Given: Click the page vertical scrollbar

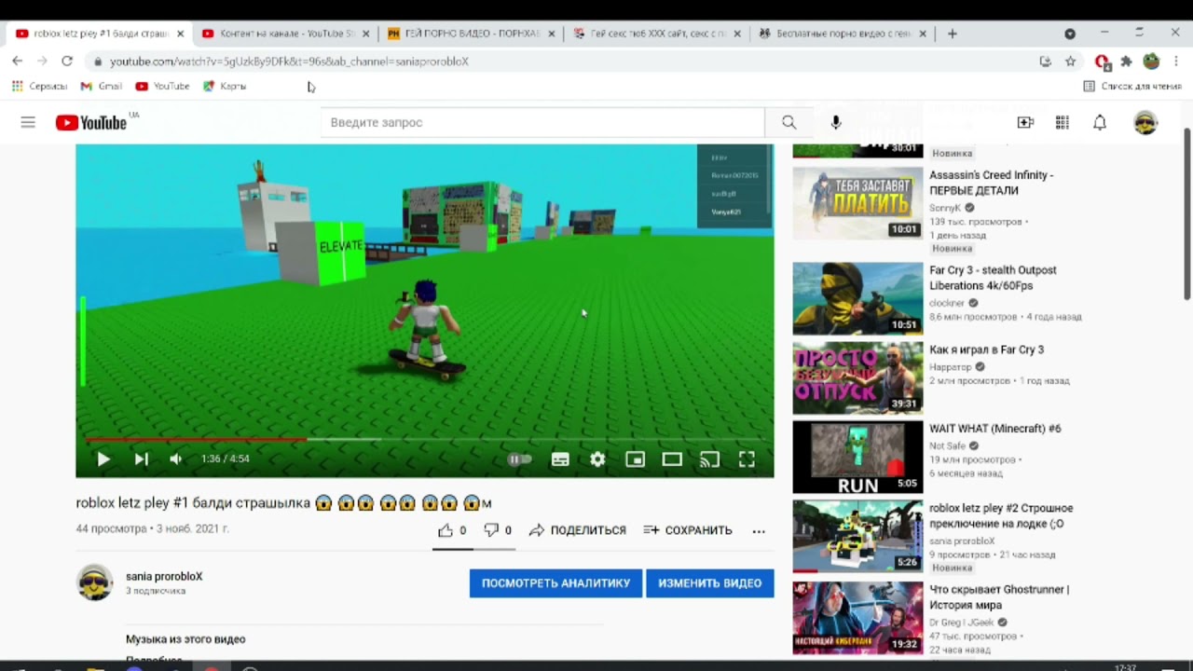Looking at the screenshot, I should [x=1186, y=214].
